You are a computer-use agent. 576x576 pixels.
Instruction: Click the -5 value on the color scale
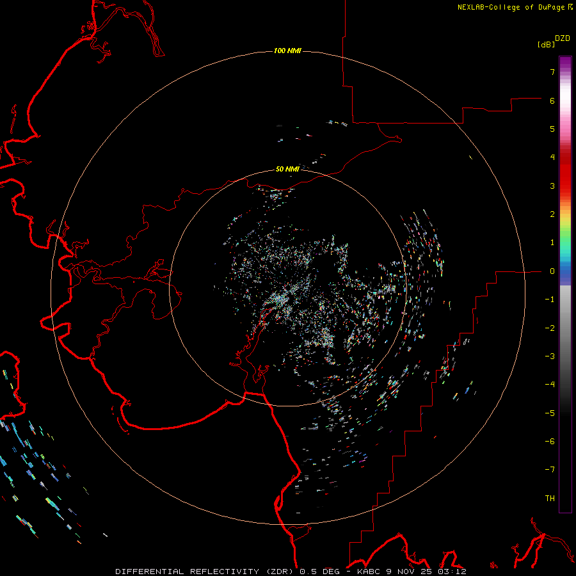click(550, 413)
